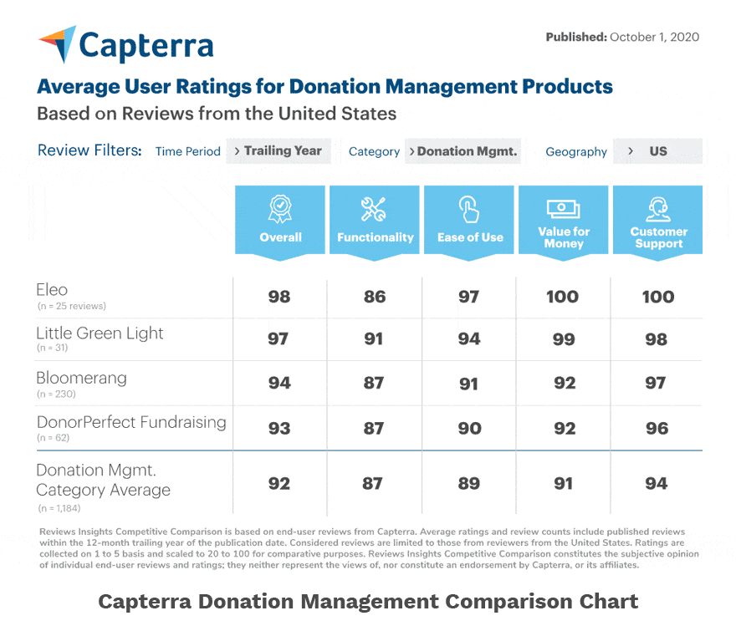Click DonorPerfect's Ease of Use score 90
This screenshot has height=626, width=736.
point(470,429)
